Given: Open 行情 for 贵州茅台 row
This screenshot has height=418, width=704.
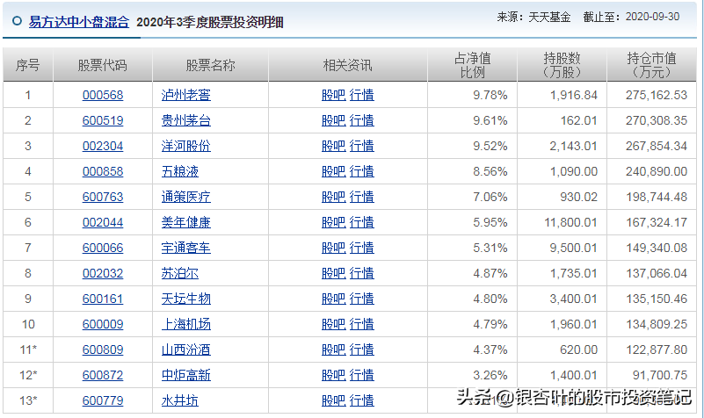Looking at the screenshot, I should coord(361,120).
